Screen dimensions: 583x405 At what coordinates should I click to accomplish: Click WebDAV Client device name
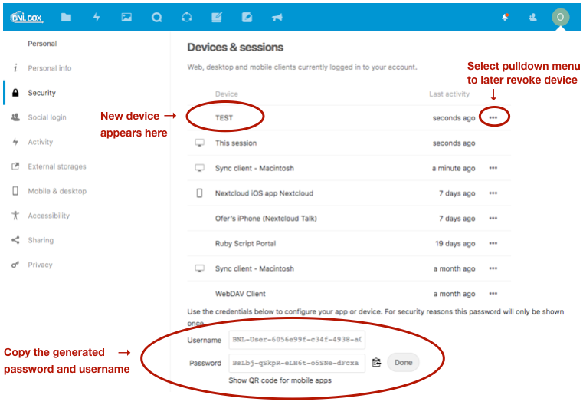pos(241,294)
